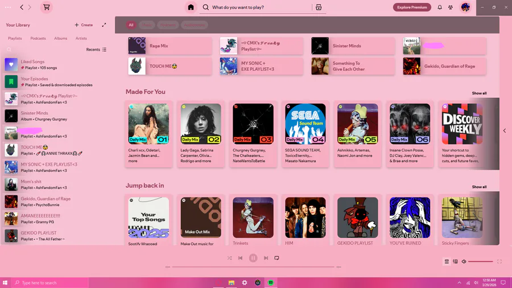Open the notifications bell
The height and width of the screenshot is (288, 512).
pyautogui.click(x=440, y=7)
